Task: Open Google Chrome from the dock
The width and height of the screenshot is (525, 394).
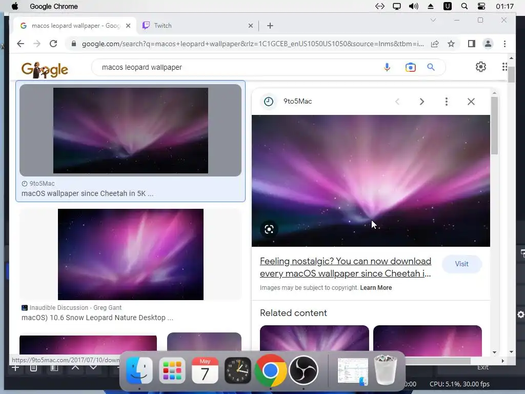Action: coord(271,370)
